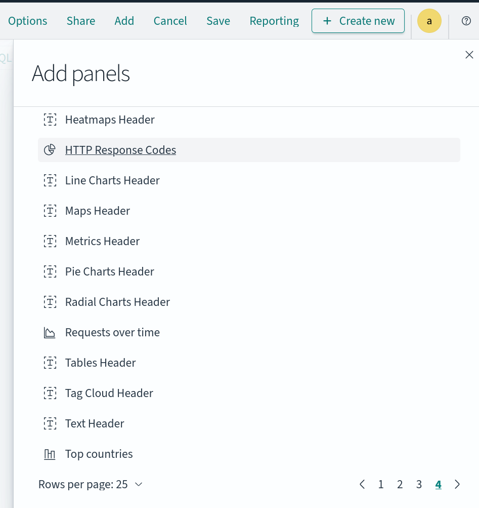The image size is (479, 508).
Task: Cancel dashboard editing
Action: [170, 21]
